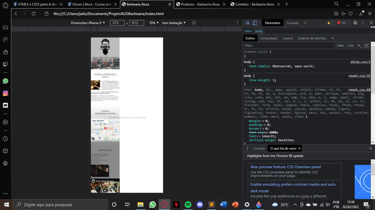Screen dimensions: 375x210
Task: Open Opera menu logo icon
Action: (x=5, y=5)
